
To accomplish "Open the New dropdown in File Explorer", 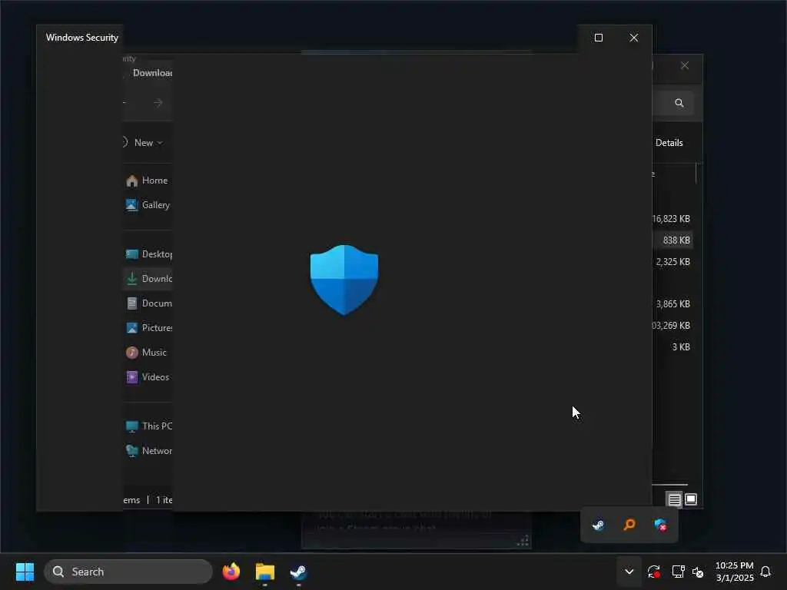I will click(x=148, y=142).
